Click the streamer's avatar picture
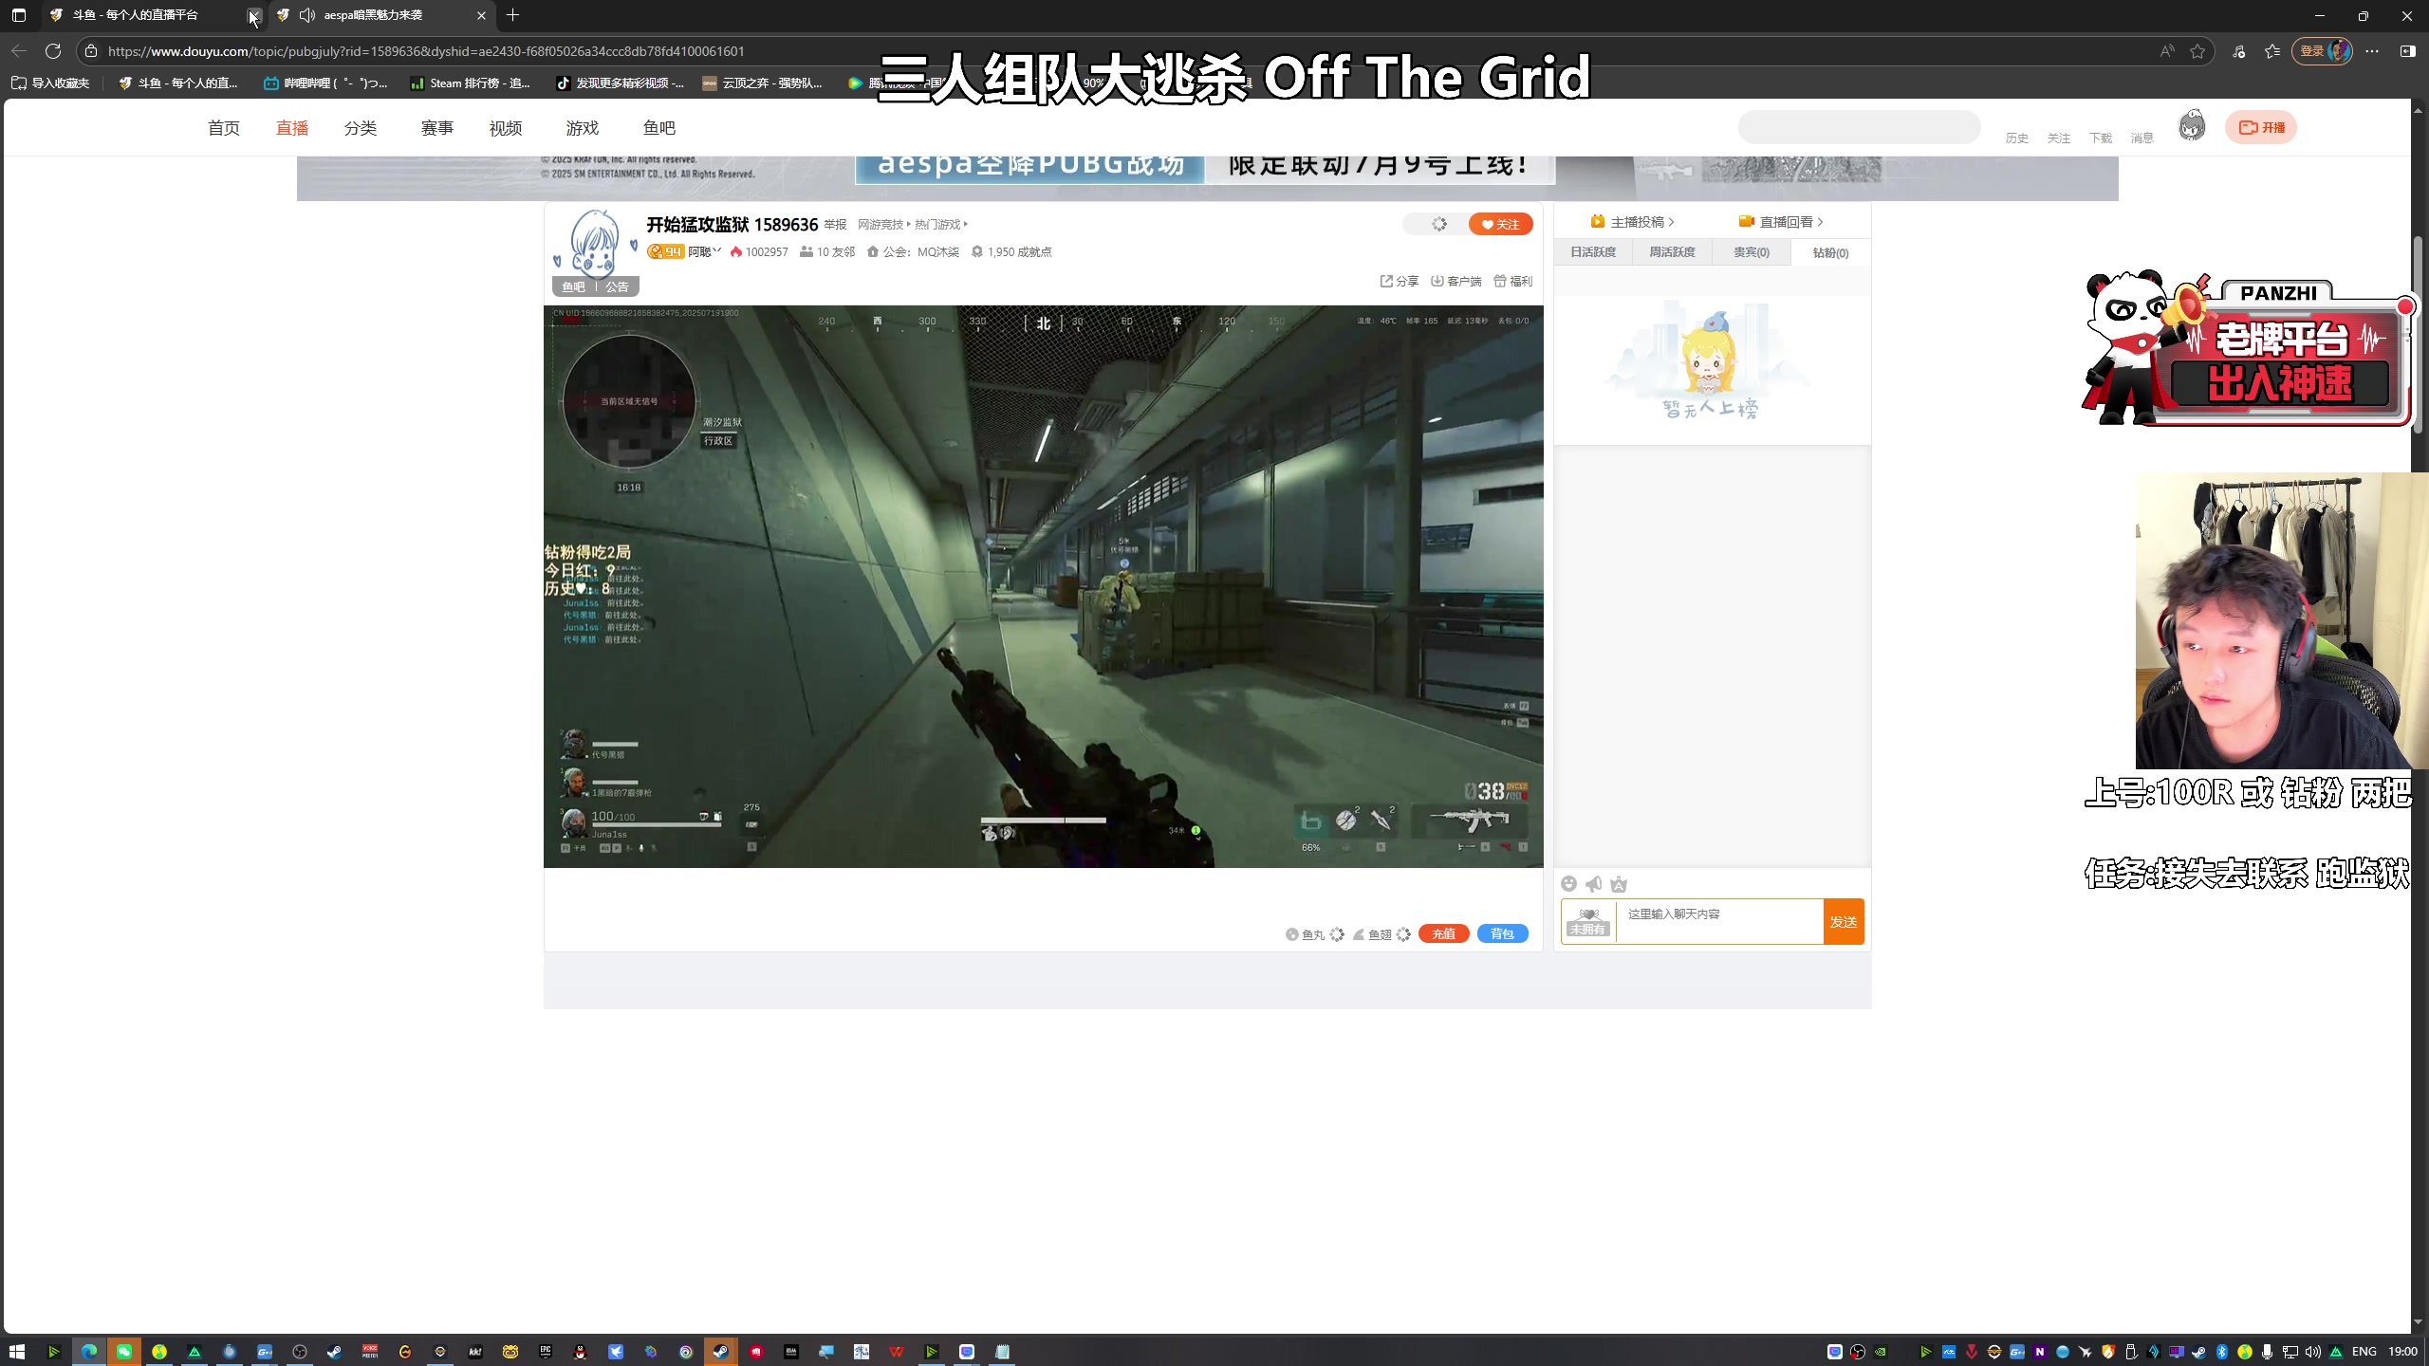 click(595, 242)
